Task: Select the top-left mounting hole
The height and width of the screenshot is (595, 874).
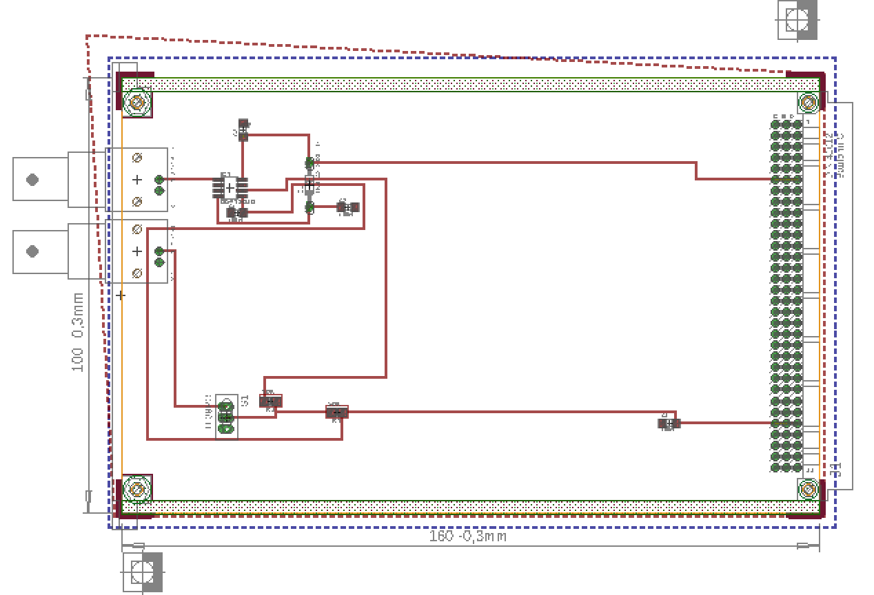Action: coord(136,103)
